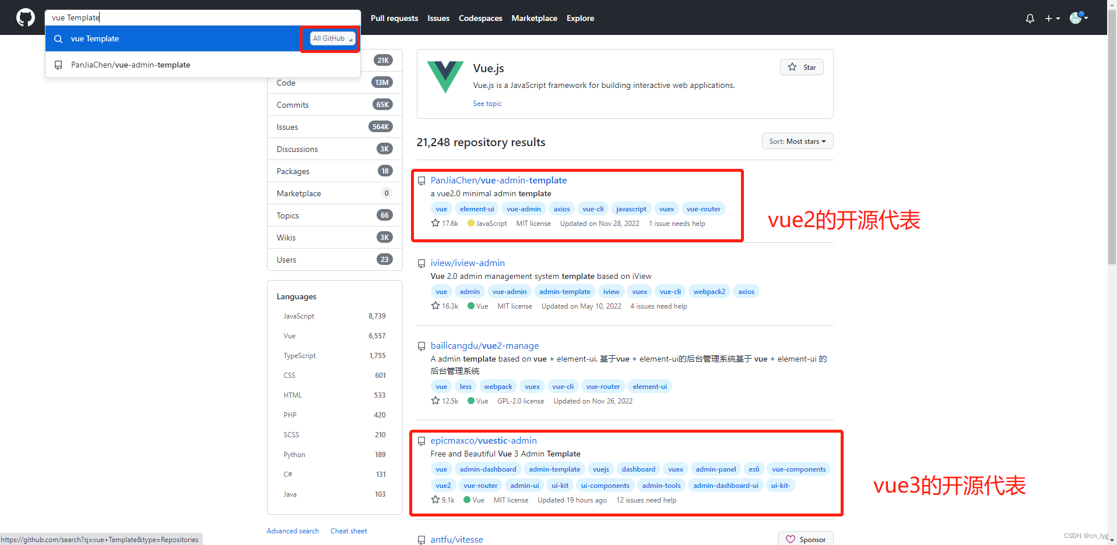Click star icon showing 17.6k
The height and width of the screenshot is (545, 1117).
pyautogui.click(x=435, y=223)
